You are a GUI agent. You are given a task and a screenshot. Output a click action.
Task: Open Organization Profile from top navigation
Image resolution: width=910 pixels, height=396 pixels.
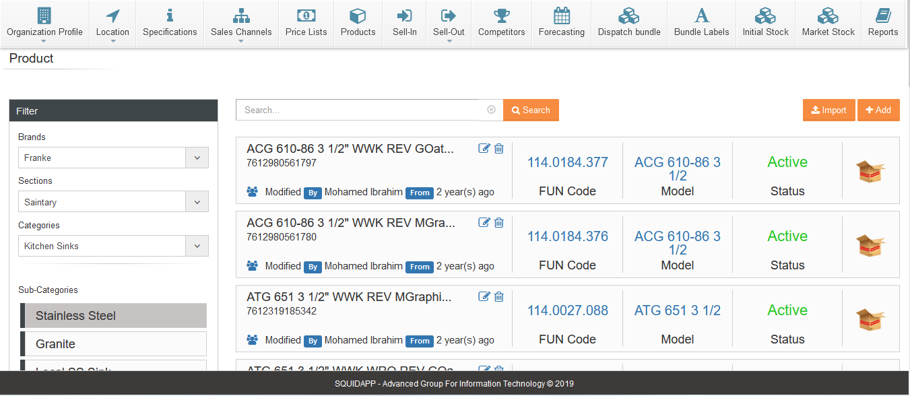(x=44, y=24)
